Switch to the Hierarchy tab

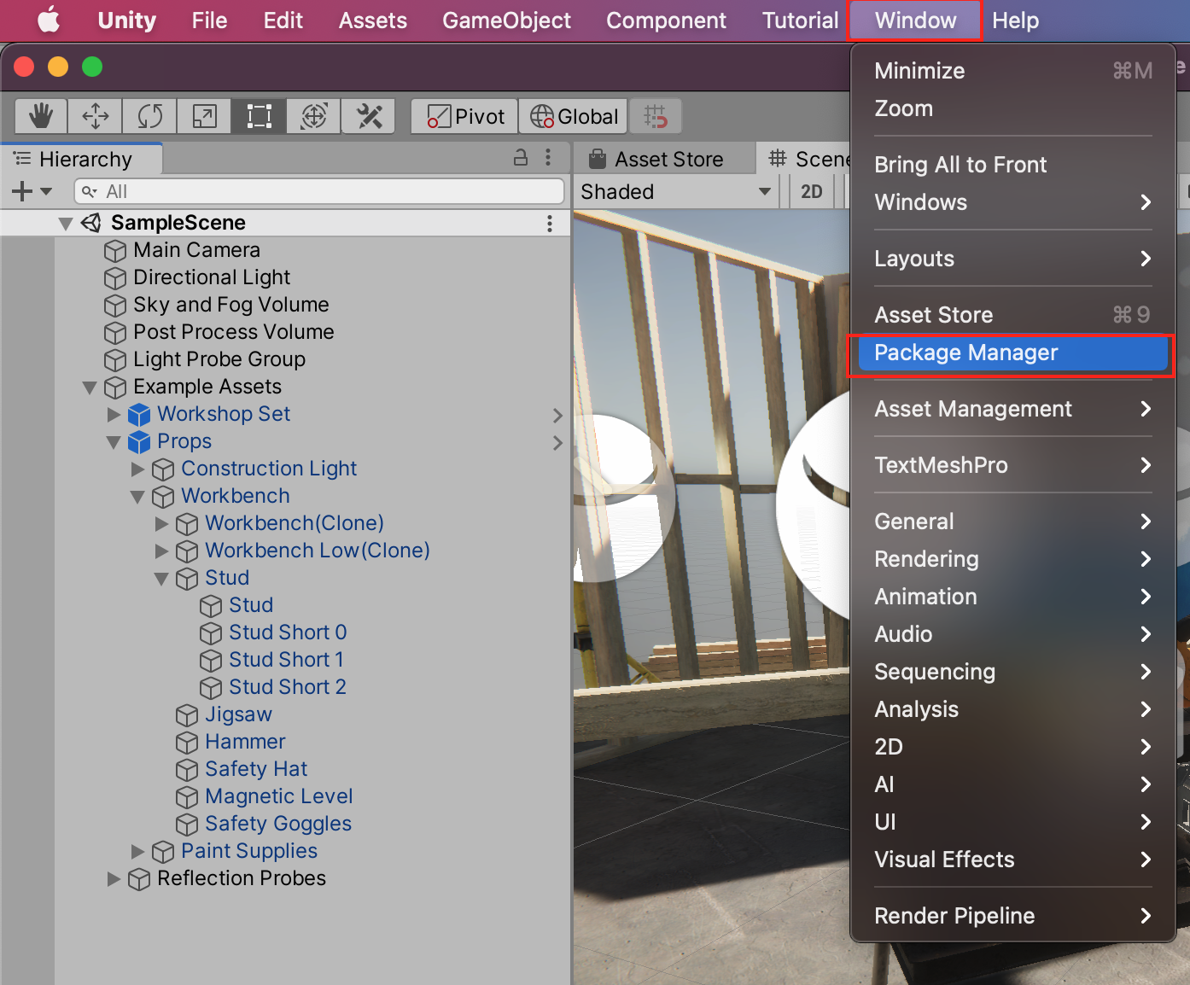(x=82, y=159)
